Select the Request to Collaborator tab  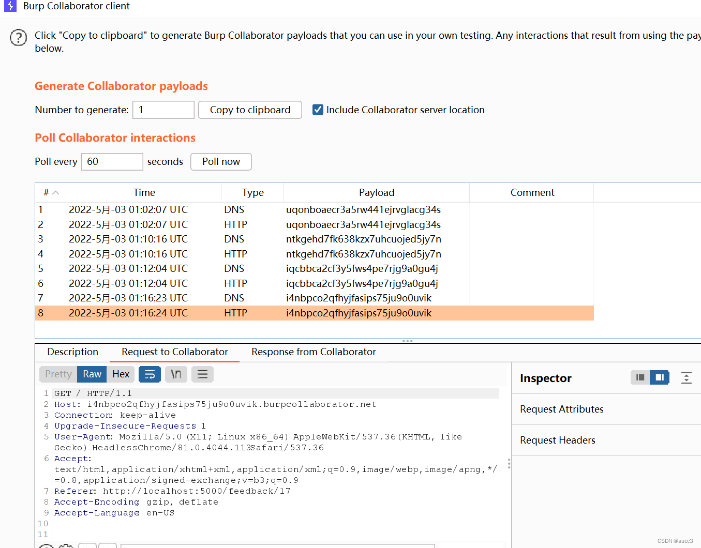click(x=175, y=352)
